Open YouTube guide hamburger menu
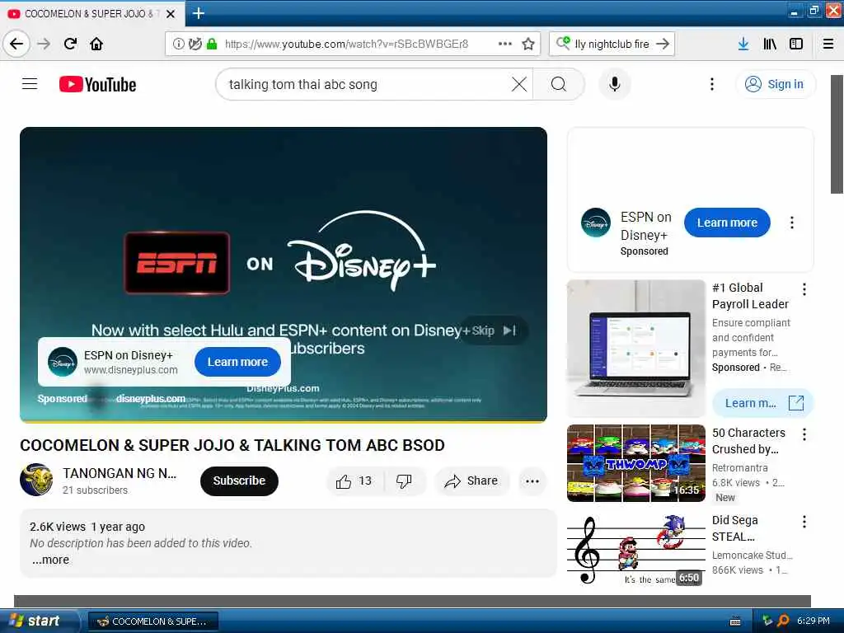This screenshot has height=633, width=844. point(30,84)
